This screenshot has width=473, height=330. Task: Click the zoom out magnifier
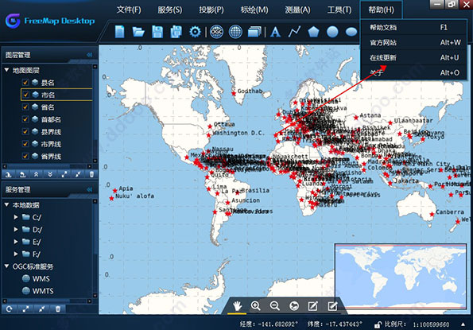pos(274,306)
